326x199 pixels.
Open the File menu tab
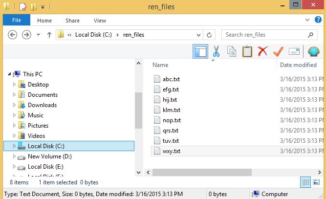coord(16,21)
